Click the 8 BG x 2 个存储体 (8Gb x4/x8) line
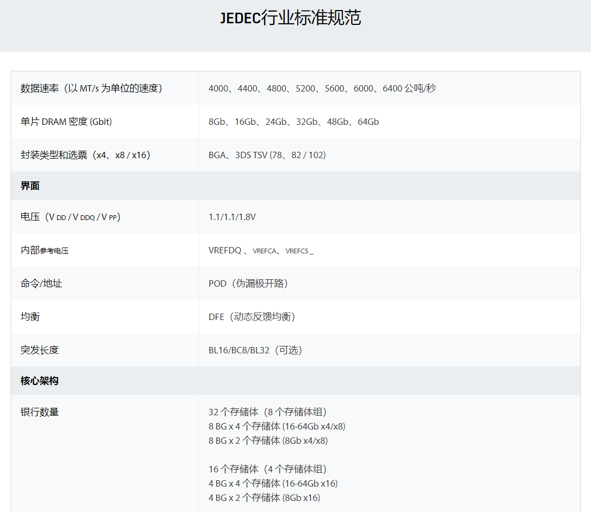 pos(268,441)
